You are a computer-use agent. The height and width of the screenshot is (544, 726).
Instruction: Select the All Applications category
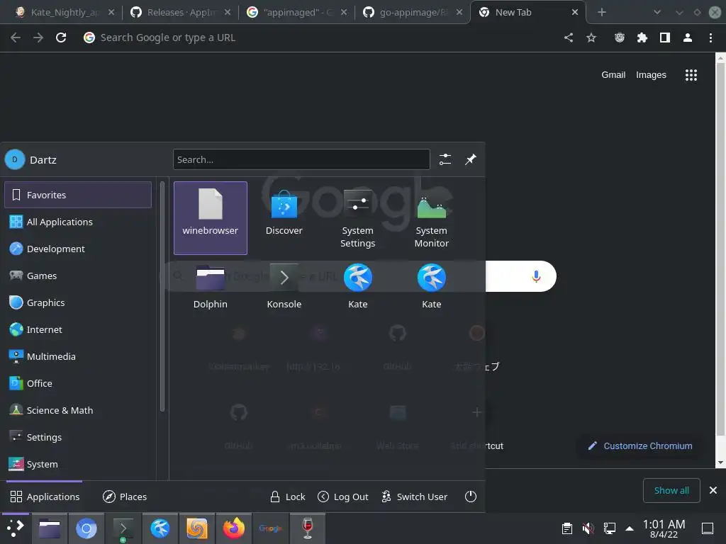pyautogui.click(x=78, y=222)
